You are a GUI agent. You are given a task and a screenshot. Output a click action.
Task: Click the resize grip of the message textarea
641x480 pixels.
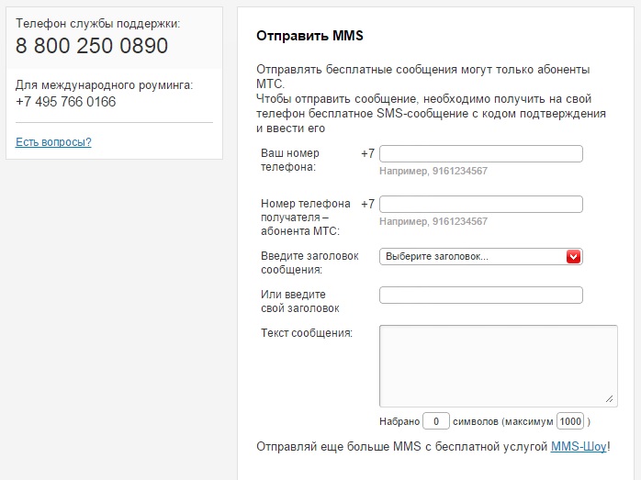610,399
